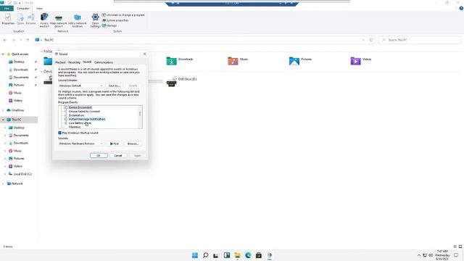This screenshot has width=464, height=261.
Task: Select Desktop under Quick access
Action: (x=19, y=62)
